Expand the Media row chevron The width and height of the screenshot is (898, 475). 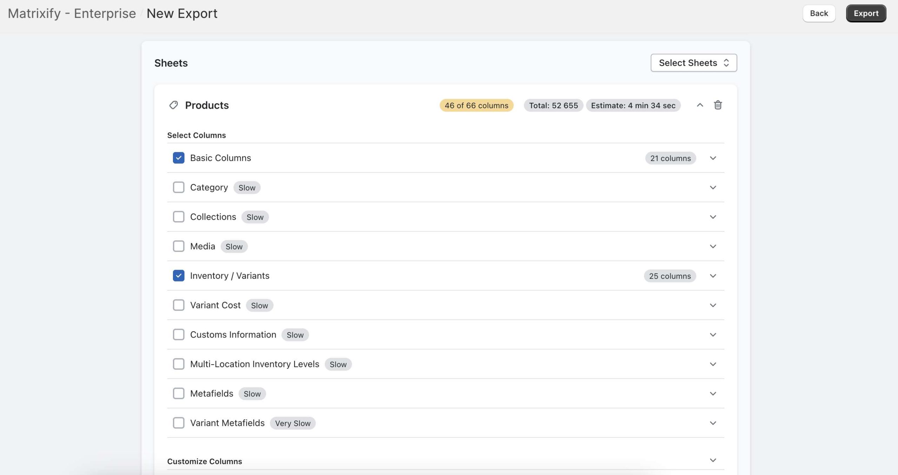713,246
